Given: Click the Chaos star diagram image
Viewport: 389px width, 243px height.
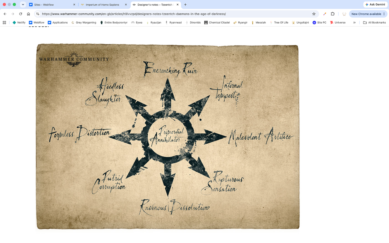Looking at the screenshot, I should pyautogui.click(x=168, y=136).
